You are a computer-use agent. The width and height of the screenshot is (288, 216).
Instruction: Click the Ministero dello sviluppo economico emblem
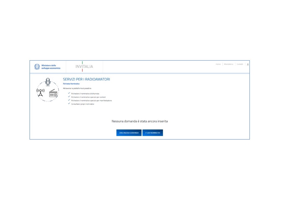click(37, 67)
